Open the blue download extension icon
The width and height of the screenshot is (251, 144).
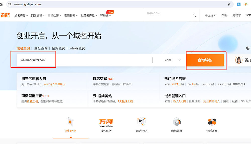click(239, 4)
